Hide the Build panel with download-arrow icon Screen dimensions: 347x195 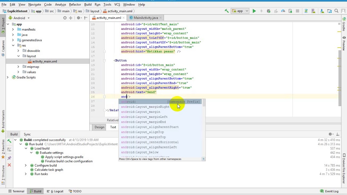(x=338, y=134)
